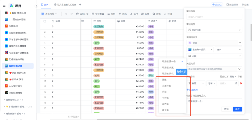The image size is (252, 120).
Task: Open the 金额 field dropdown in the panel
Action: 214,56
